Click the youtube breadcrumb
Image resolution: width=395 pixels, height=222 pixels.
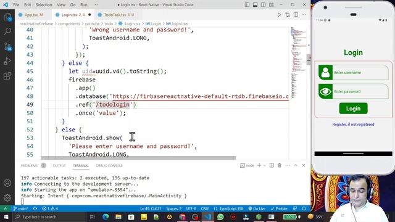[x=92, y=23]
